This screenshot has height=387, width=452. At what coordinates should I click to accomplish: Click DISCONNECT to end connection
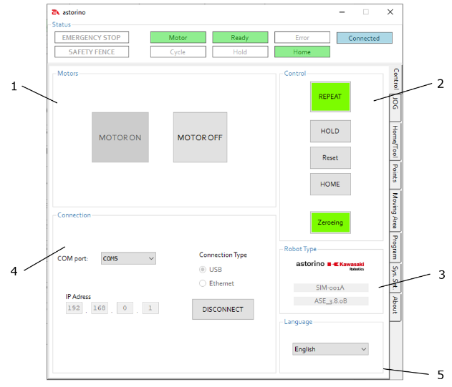coord(223,309)
